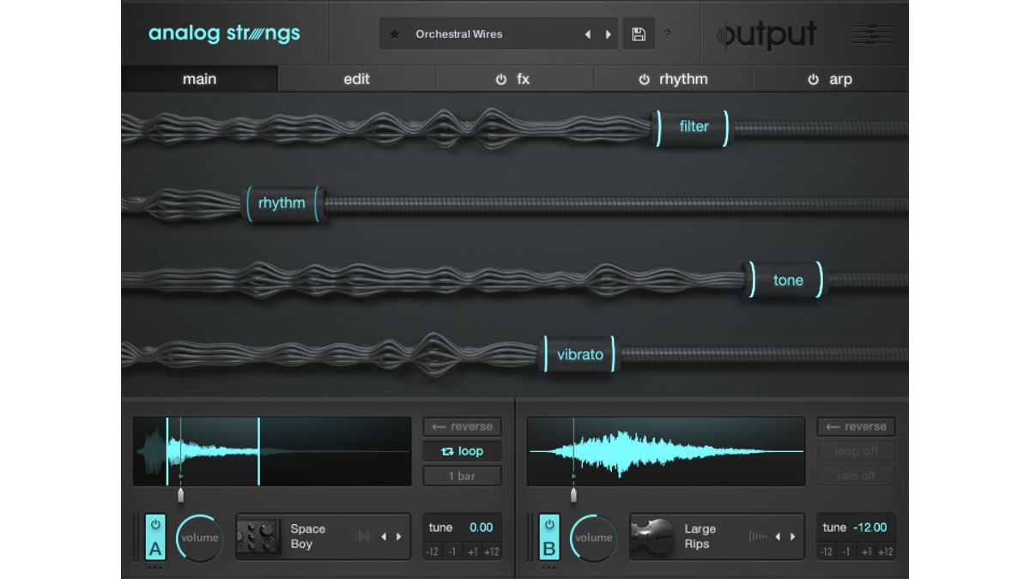The height and width of the screenshot is (579, 1030).
Task: Click the violin icon for Large Rips
Action: (651, 536)
